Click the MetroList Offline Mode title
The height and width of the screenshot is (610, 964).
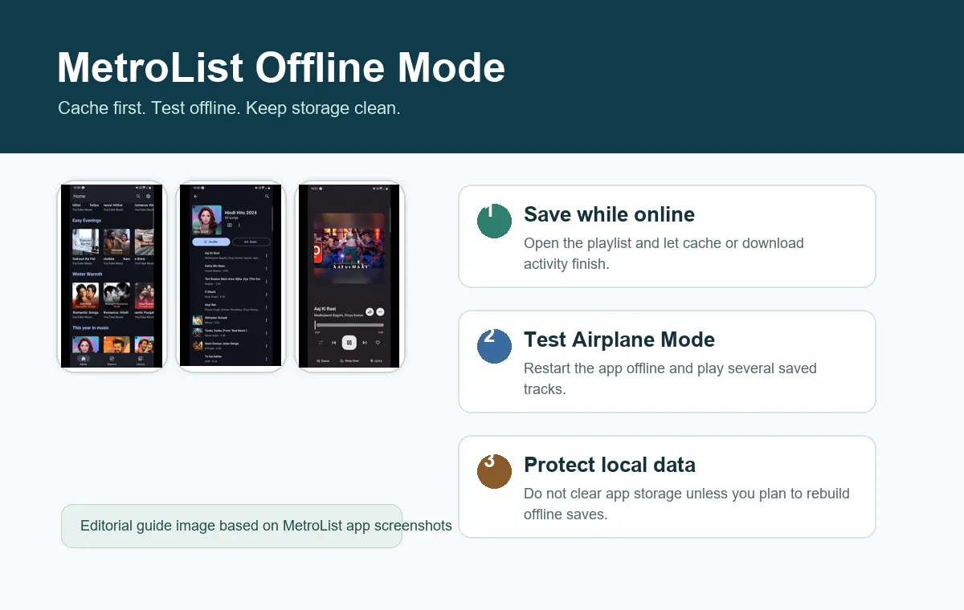(x=281, y=67)
